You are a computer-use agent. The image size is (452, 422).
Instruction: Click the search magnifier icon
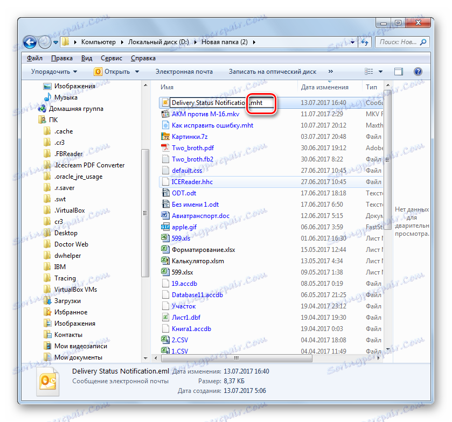(x=423, y=42)
